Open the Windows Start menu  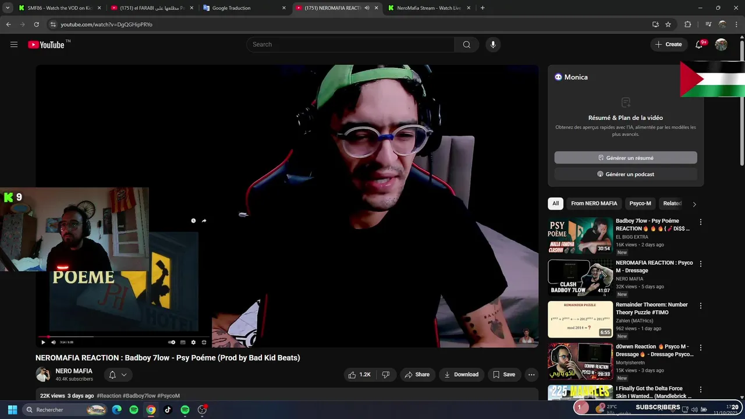pyautogui.click(x=12, y=410)
